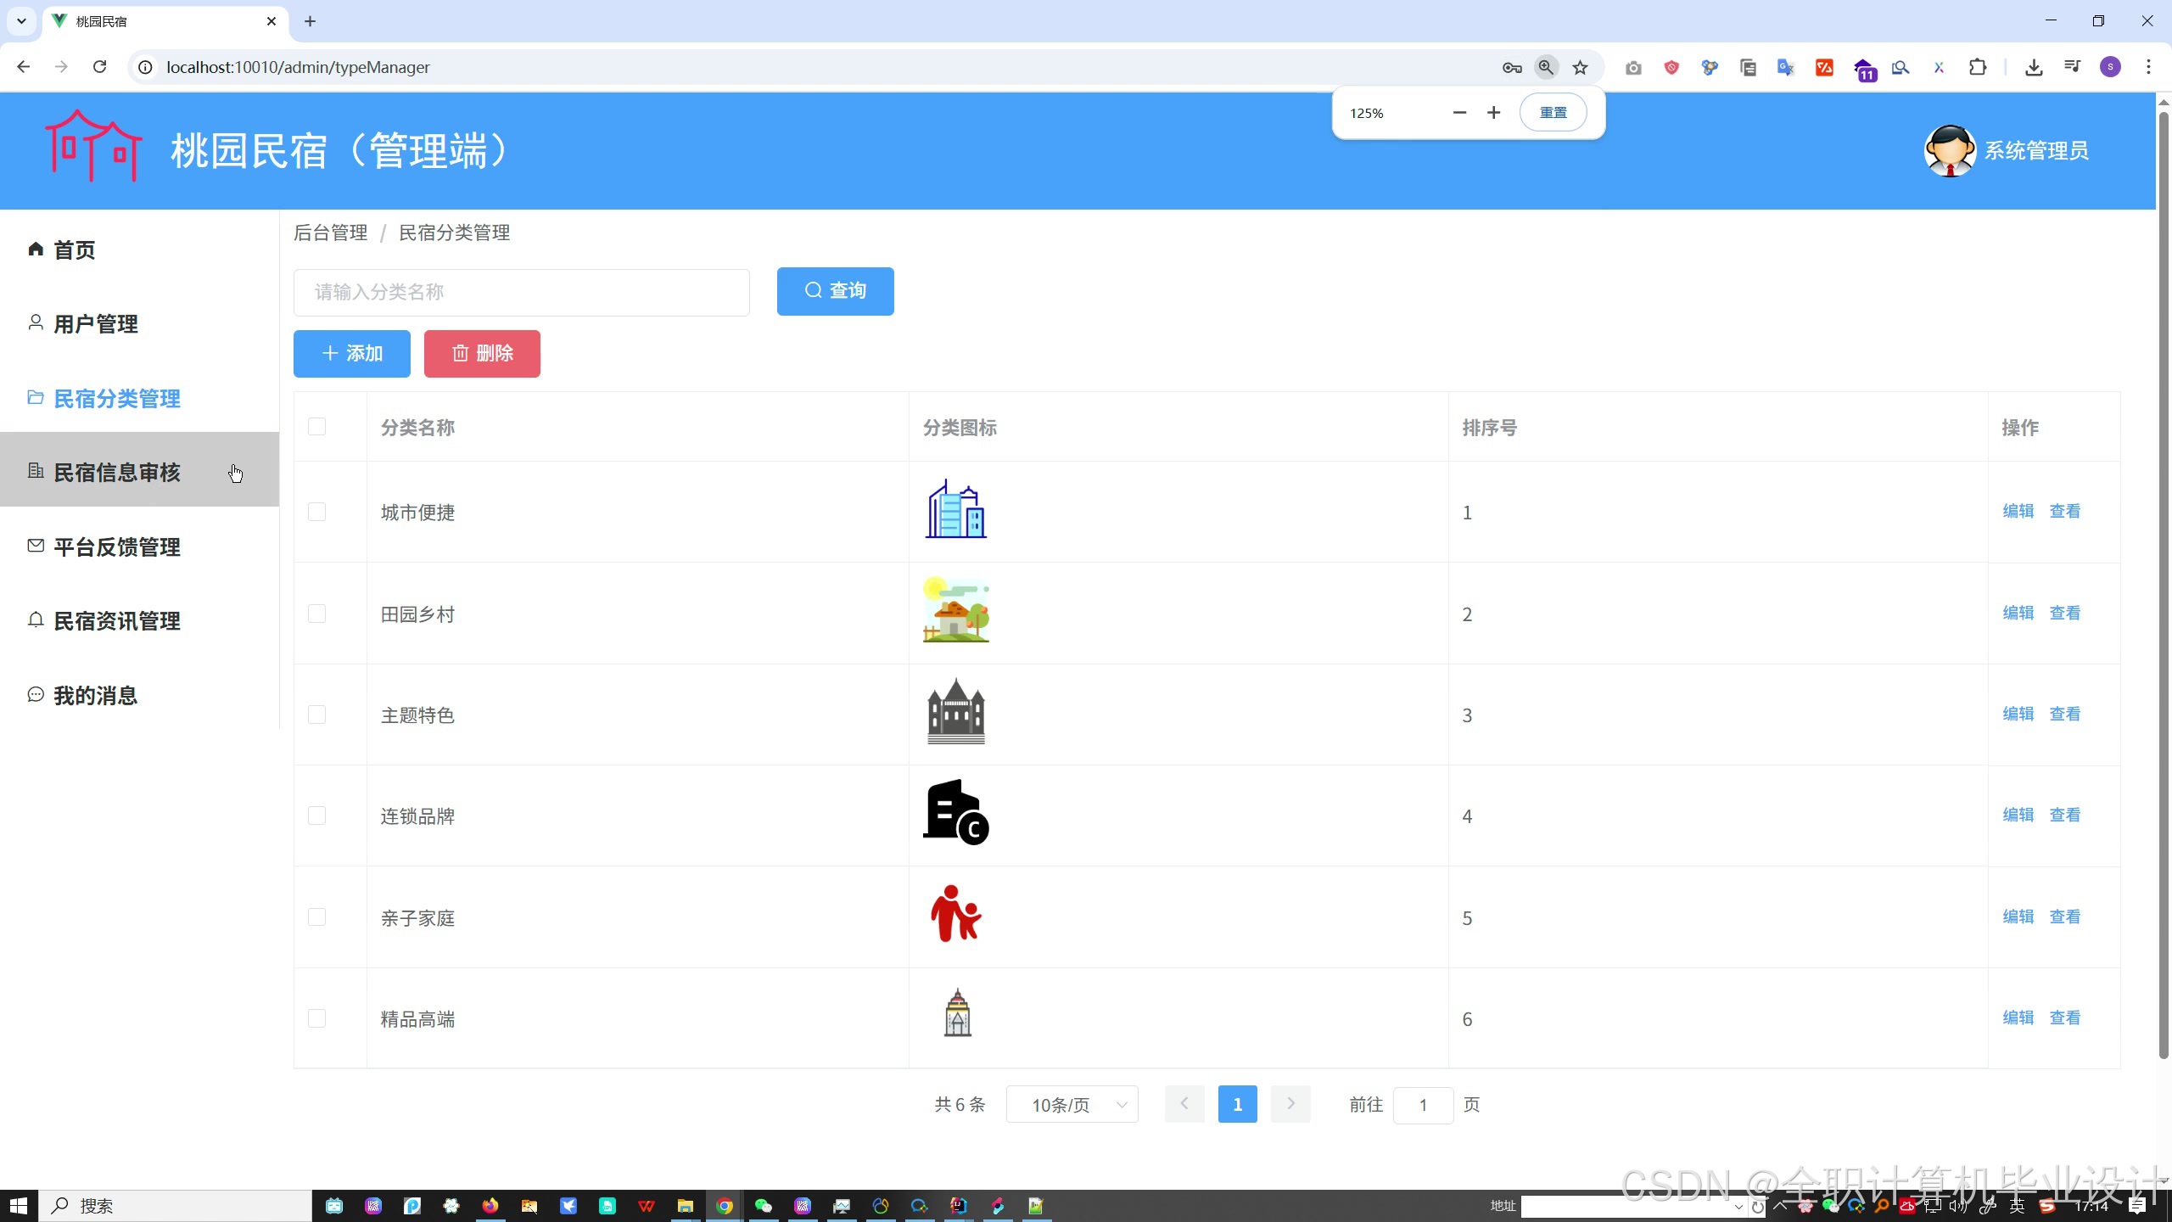
Task: Open the tab search dropdown arrow
Action: 21,21
